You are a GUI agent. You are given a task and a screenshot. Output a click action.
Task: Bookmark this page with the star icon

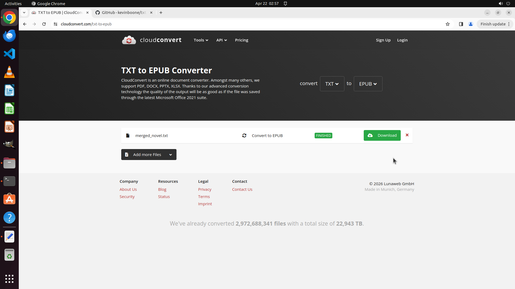pyautogui.click(x=447, y=24)
